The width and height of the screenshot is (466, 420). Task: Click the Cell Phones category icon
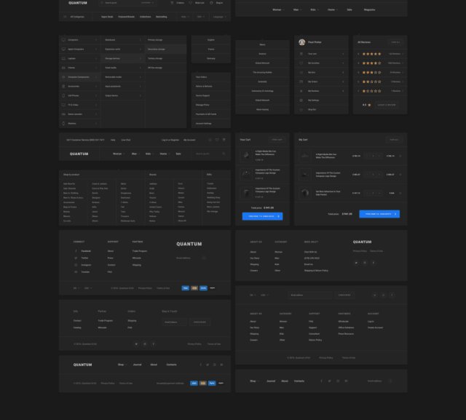click(x=63, y=95)
